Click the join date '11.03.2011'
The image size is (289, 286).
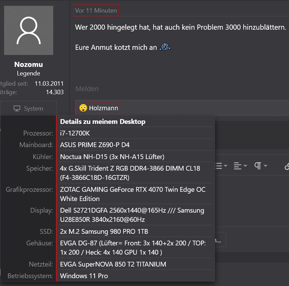click(x=49, y=84)
